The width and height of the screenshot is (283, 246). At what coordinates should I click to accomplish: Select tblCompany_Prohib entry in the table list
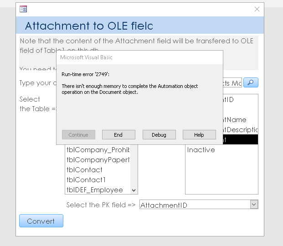(98, 150)
